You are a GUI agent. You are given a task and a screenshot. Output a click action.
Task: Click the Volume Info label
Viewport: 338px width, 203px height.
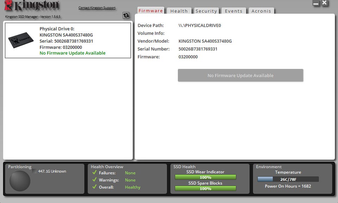coord(151,33)
